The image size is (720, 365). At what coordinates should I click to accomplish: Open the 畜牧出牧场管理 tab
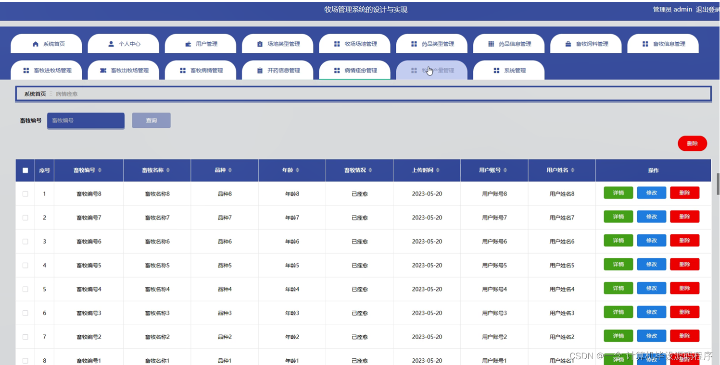pyautogui.click(x=124, y=71)
